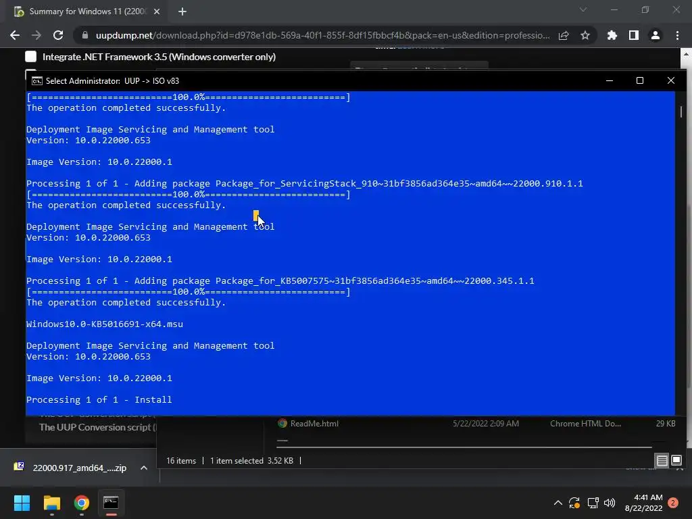The height and width of the screenshot is (519, 692).
Task: Open File Explorer from the taskbar
Action: pos(51,503)
